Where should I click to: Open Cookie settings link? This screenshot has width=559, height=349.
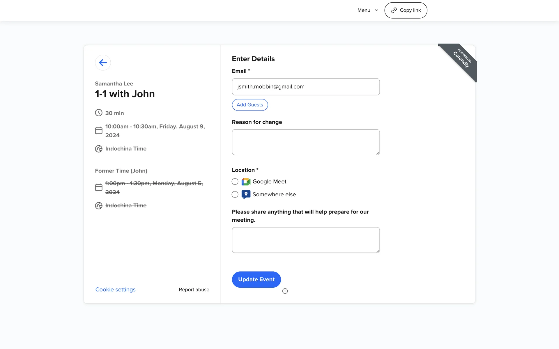pos(115,290)
